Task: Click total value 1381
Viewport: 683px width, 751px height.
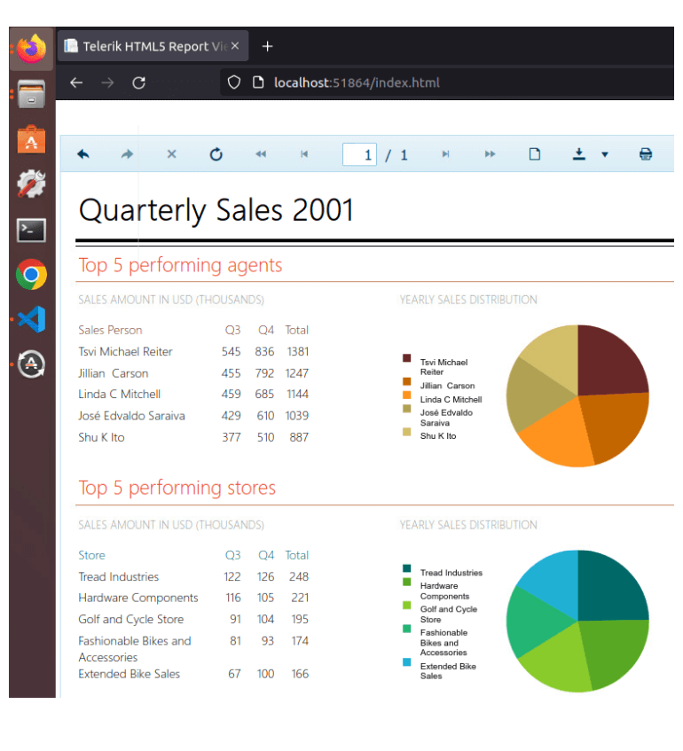Action: coord(298,351)
